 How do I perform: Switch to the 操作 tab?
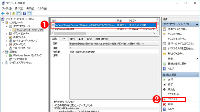point(72,39)
